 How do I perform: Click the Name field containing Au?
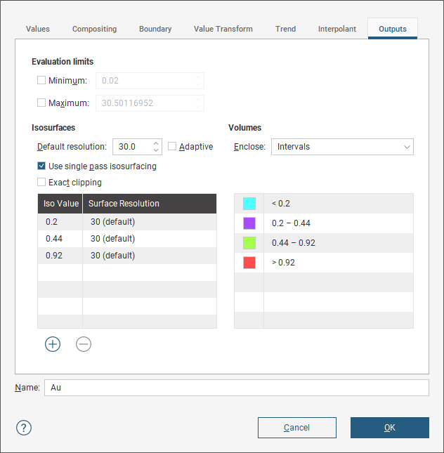point(235,388)
